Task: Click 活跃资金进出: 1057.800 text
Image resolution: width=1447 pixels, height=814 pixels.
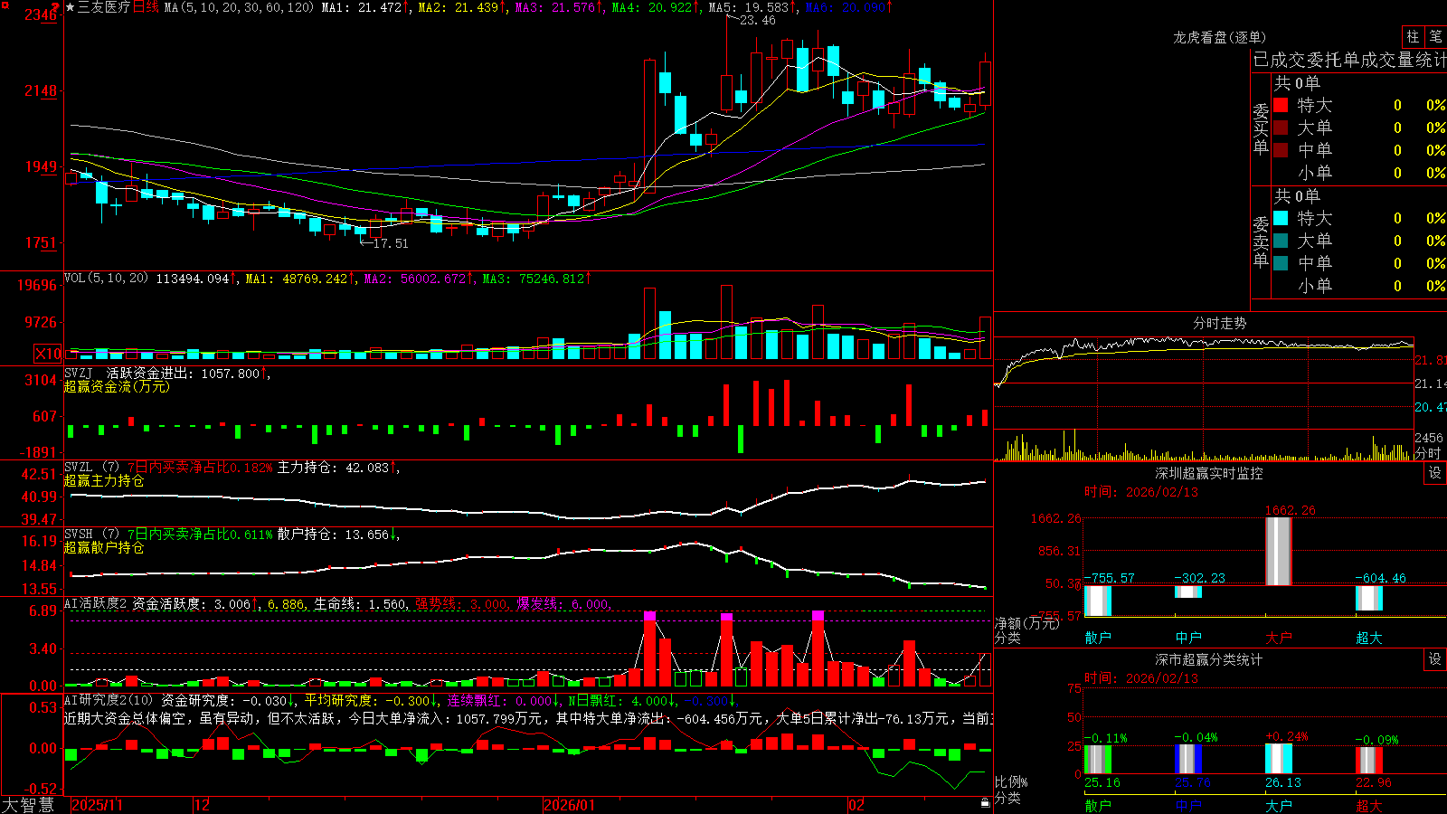Action: [x=184, y=373]
